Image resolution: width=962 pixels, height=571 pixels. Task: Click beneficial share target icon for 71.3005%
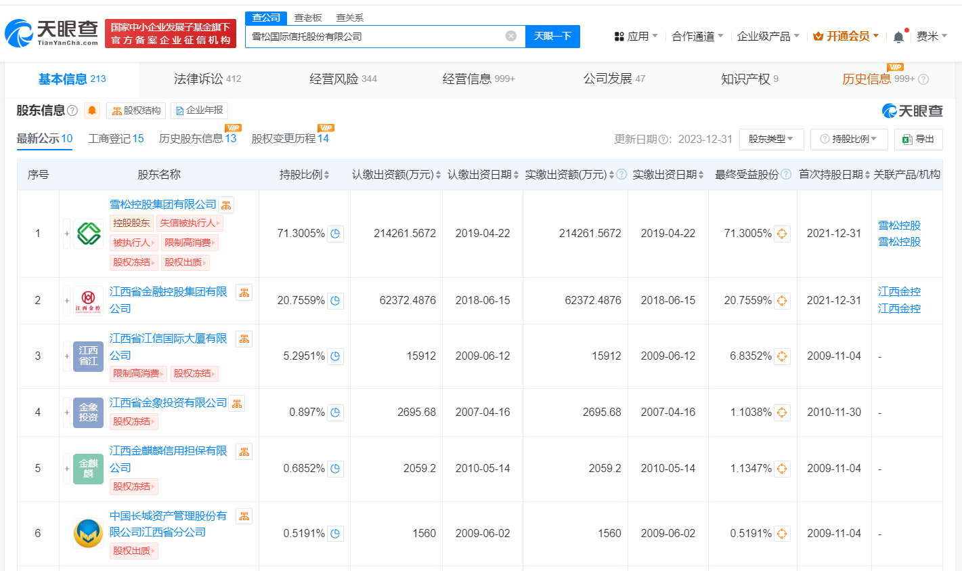tap(782, 234)
